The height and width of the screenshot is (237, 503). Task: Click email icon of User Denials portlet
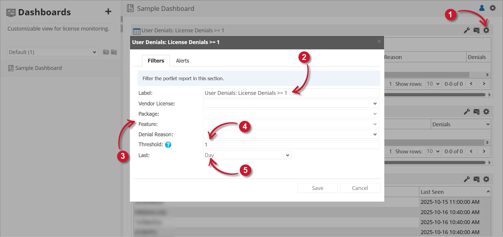[x=477, y=30]
